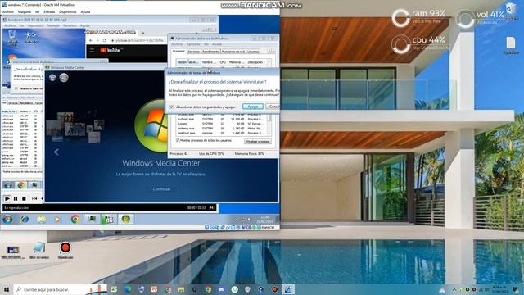Click Cancelar in the confirmation dialog

click(x=273, y=107)
